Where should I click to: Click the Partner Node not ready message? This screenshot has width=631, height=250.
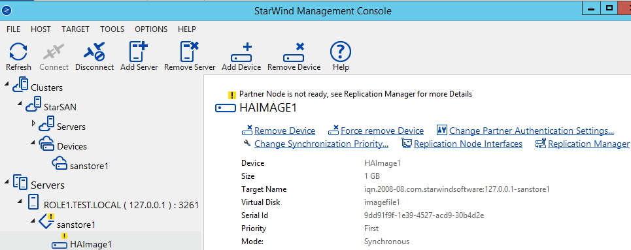[x=356, y=94]
